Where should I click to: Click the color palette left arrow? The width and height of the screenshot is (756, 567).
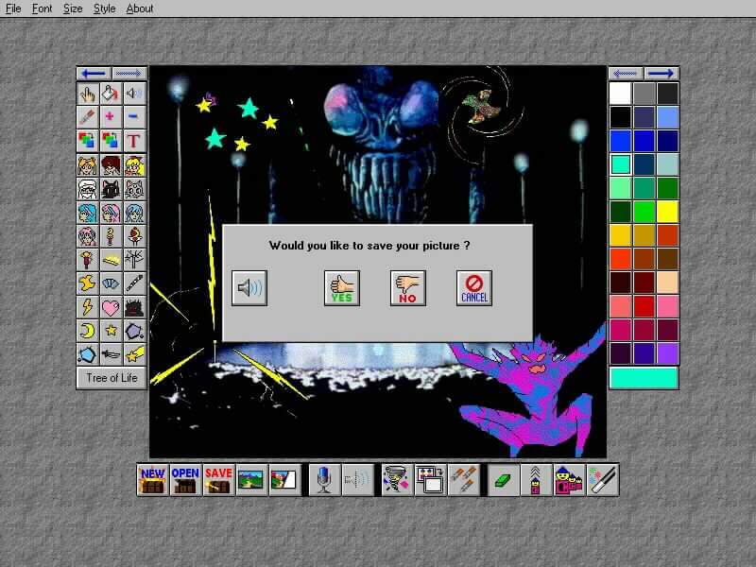pyautogui.click(x=626, y=74)
